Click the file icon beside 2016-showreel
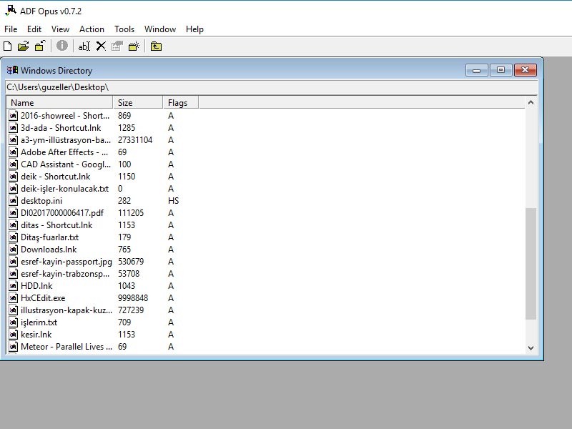This screenshot has width=572, height=429. click(x=13, y=116)
